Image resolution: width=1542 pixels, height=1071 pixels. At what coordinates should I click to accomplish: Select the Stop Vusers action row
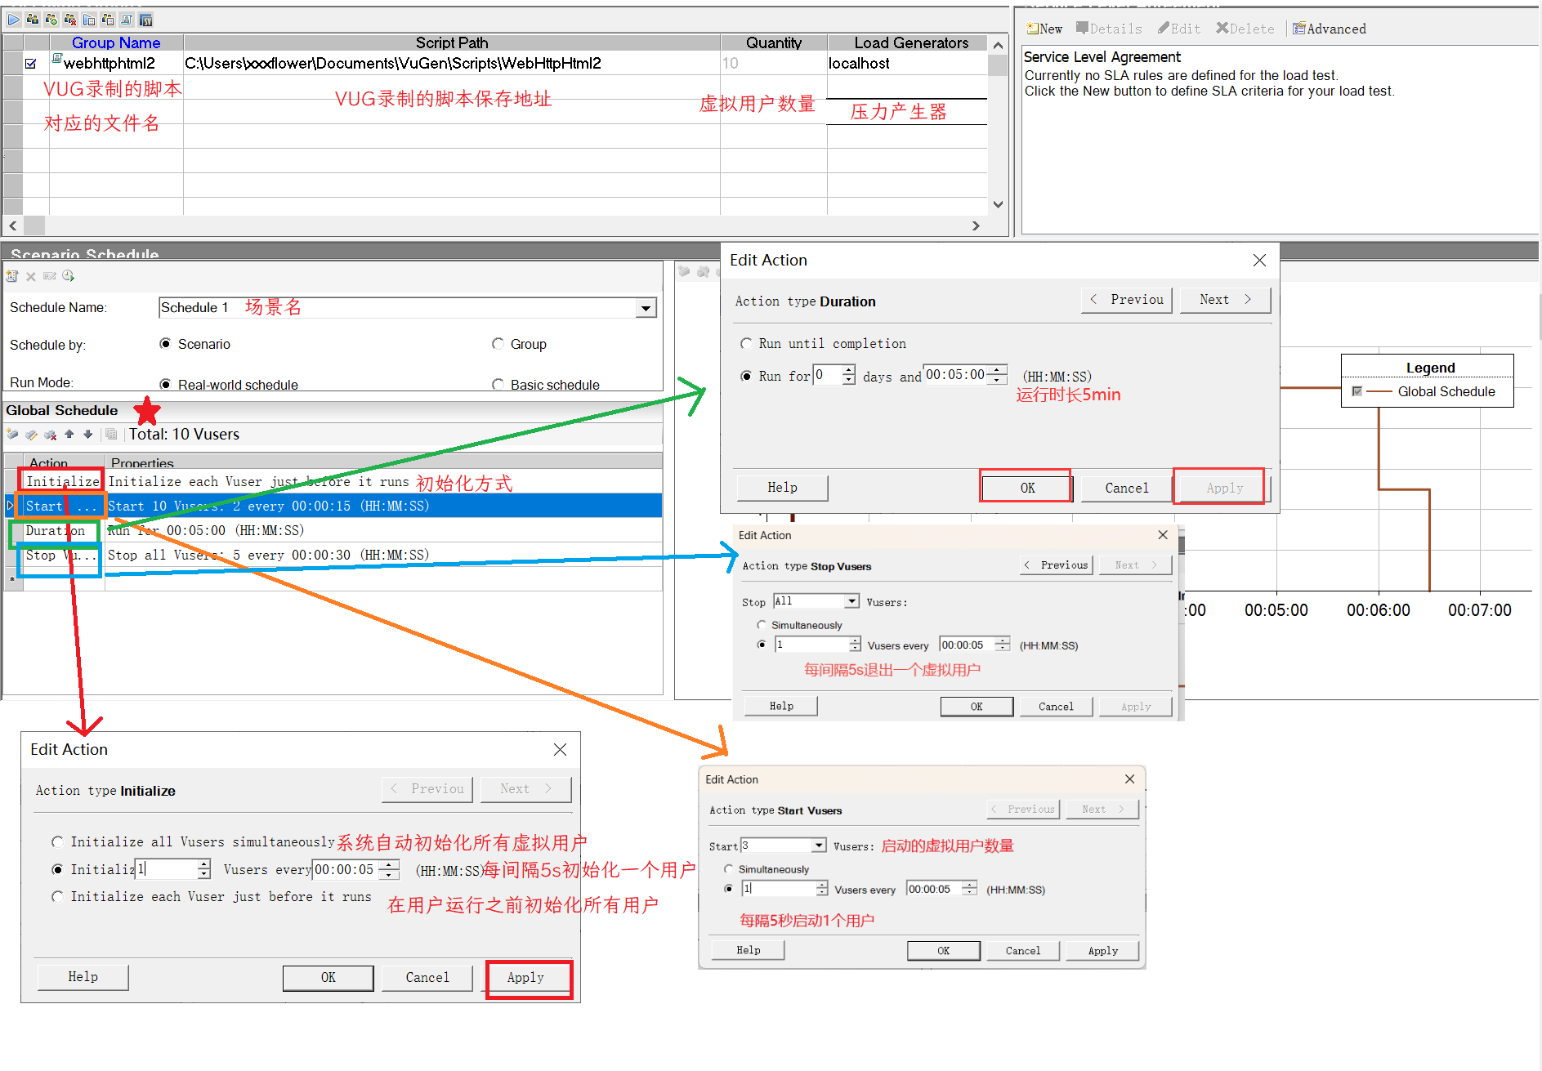point(333,555)
